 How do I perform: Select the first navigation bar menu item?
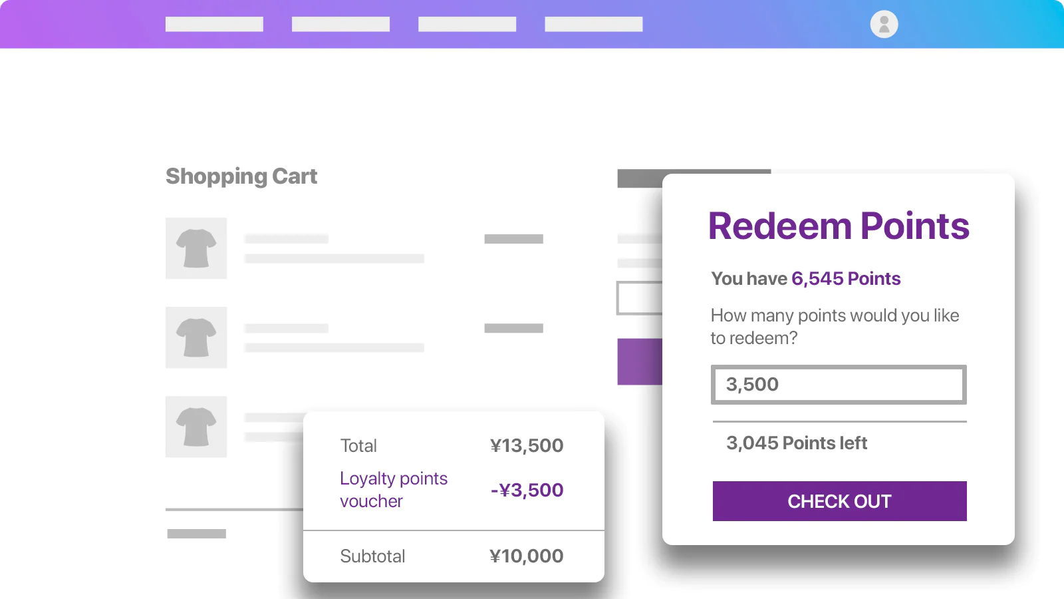[214, 24]
